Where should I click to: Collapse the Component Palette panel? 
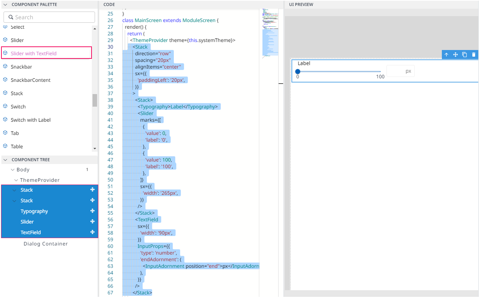(5, 4)
